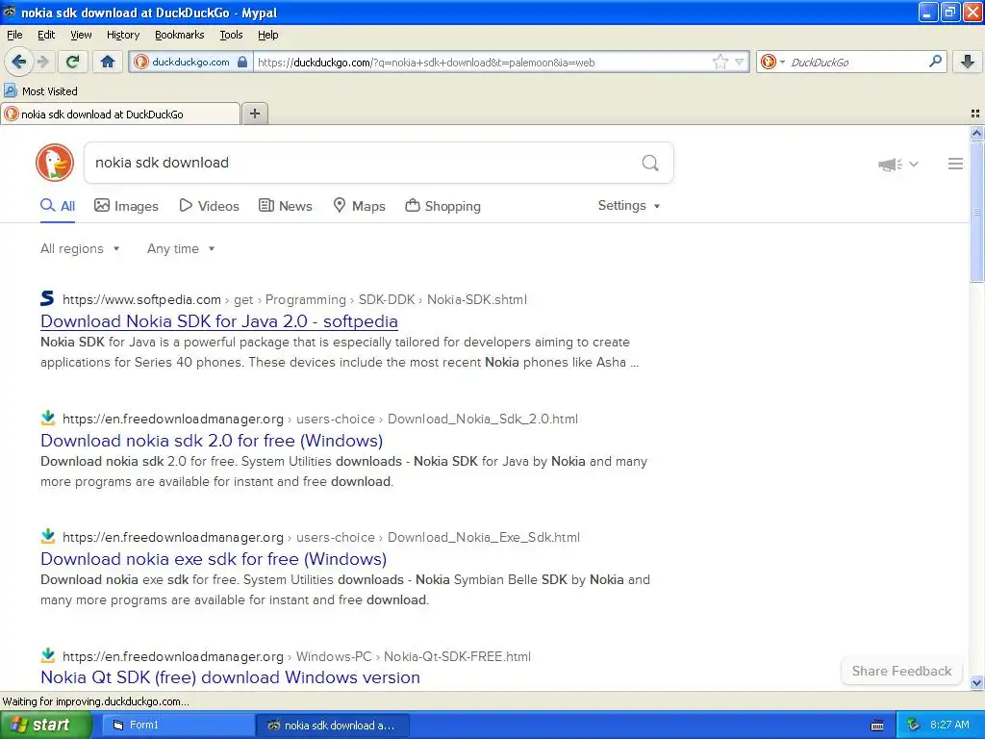Image resolution: width=985 pixels, height=739 pixels.
Task: Open the Downloads arrow button
Action: 968,62
